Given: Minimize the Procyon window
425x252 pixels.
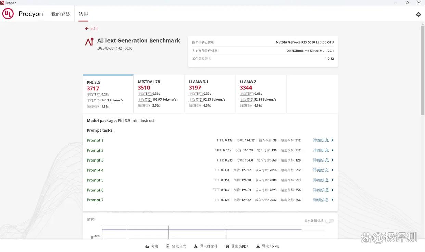Looking at the screenshot, I should click(x=396, y=3).
